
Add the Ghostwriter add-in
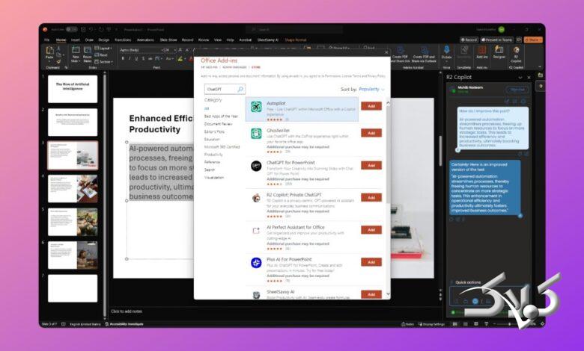point(371,133)
